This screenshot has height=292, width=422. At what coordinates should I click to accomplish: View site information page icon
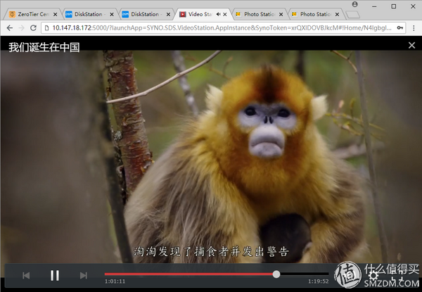pos(47,28)
